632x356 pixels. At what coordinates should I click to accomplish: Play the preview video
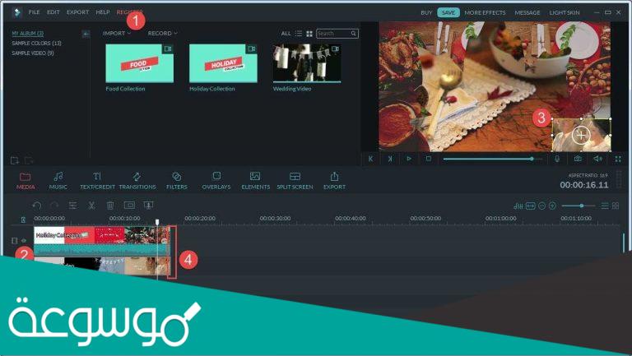tap(409, 159)
